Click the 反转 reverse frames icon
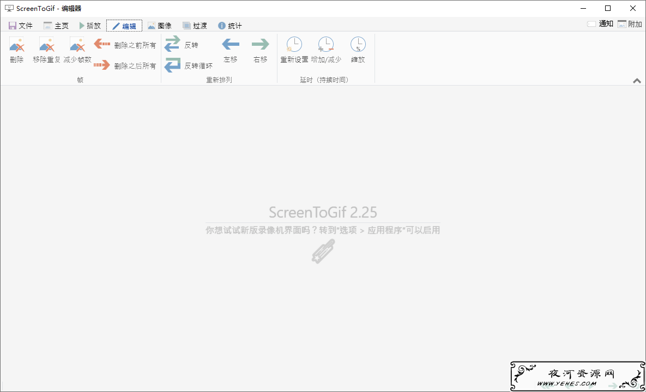 (x=172, y=44)
